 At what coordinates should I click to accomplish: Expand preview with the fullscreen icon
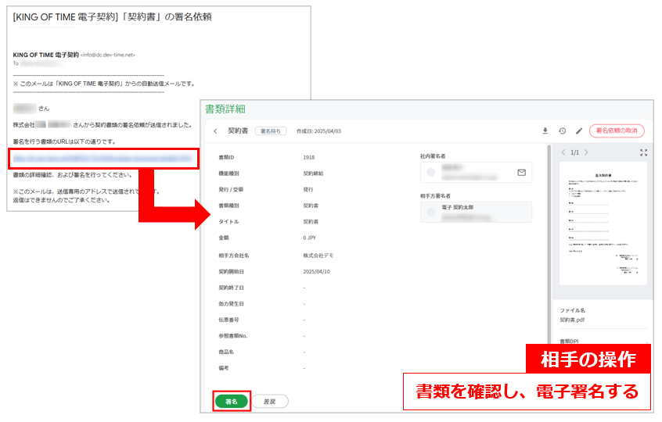click(x=643, y=152)
